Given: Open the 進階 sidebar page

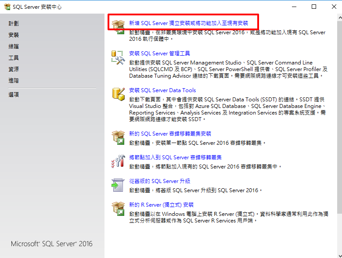Looking at the screenshot, I should pos(14,80).
